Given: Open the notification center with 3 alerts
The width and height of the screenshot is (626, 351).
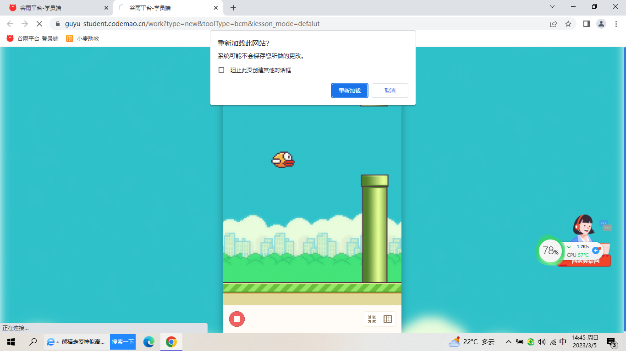Looking at the screenshot, I should point(612,342).
